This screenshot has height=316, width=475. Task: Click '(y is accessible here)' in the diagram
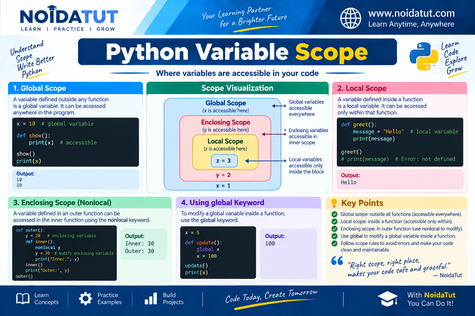tap(226, 130)
